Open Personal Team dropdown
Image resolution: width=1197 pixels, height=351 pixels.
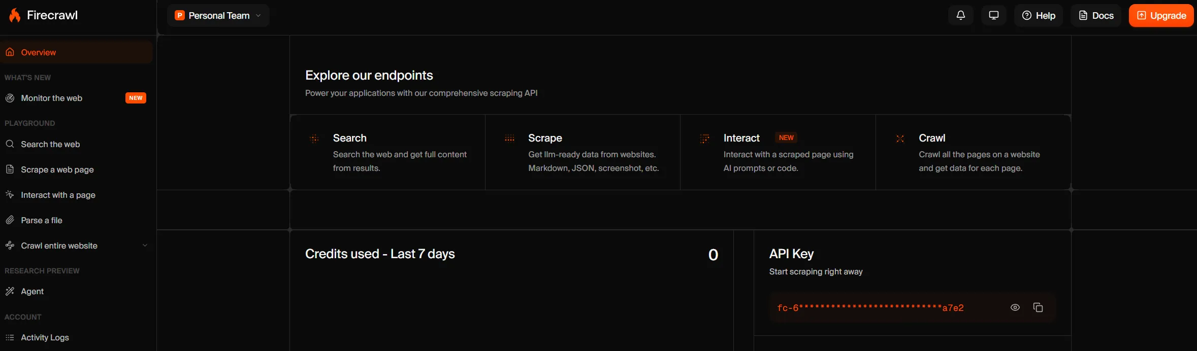(x=218, y=15)
